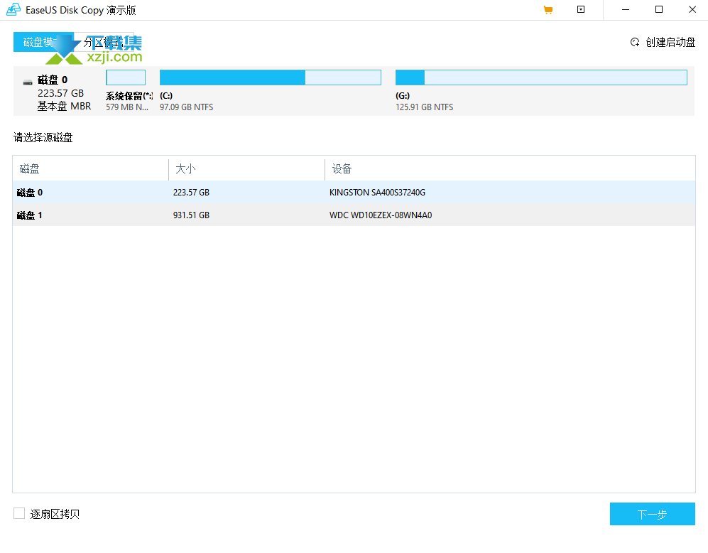The height and width of the screenshot is (553, 708).
Task: Click the create bootable disk icon
Action: click(635, 42)
